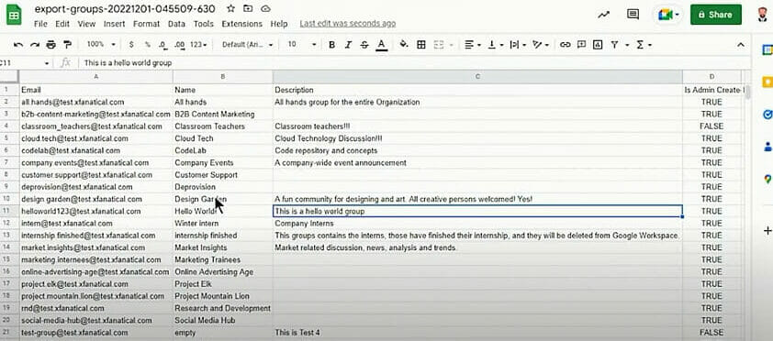Open the 100% zoom dropdown
This screenshot has height=341, width=773.
click(x=101, y=44)
